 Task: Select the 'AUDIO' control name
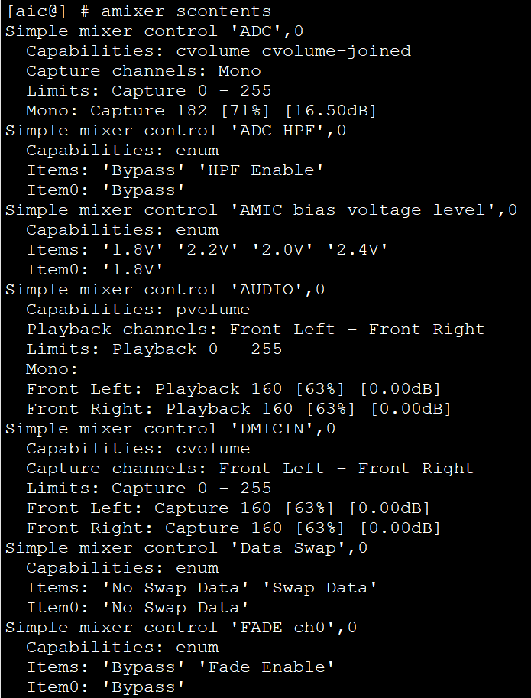pos(271,290)
